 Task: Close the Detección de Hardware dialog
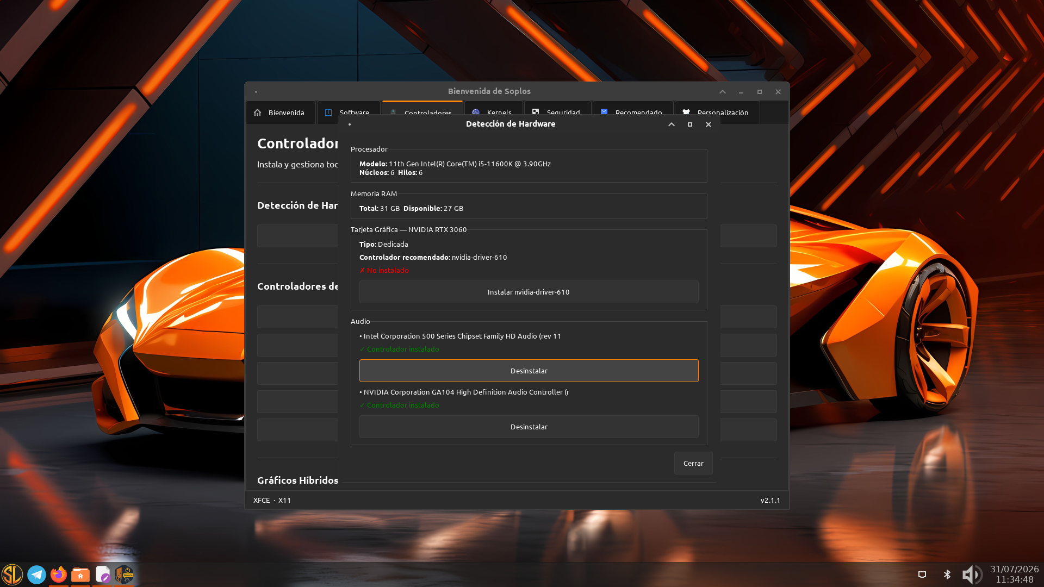pyautogui.click(x=709, y=124)
